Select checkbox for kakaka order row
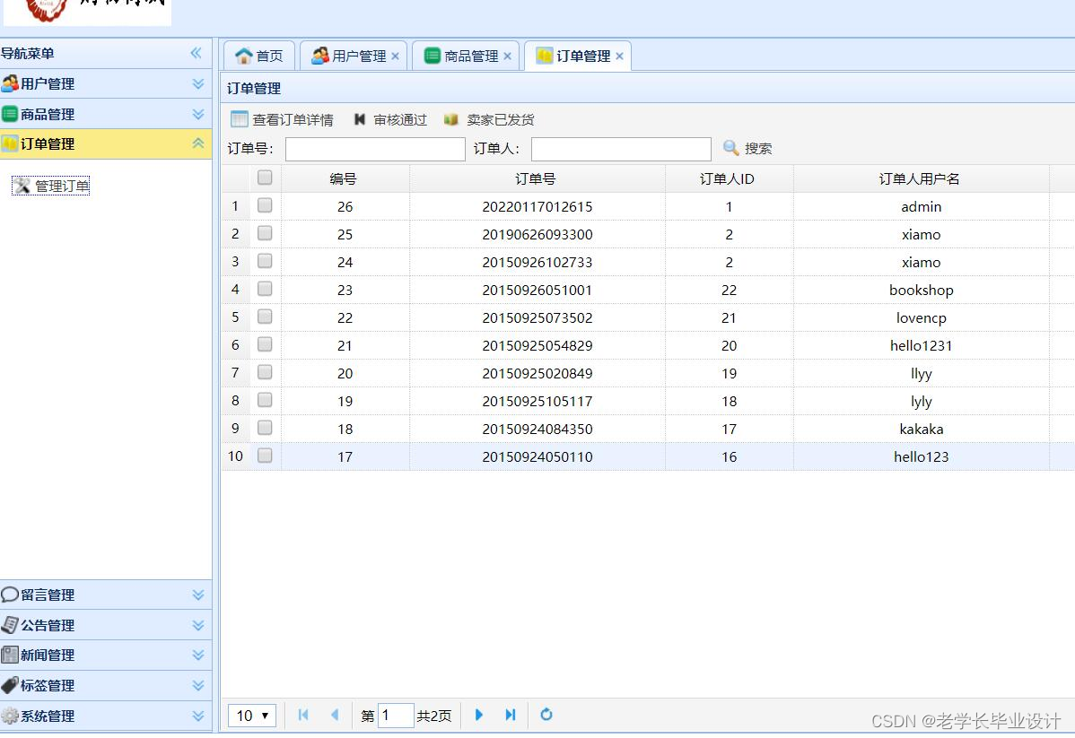Screen dimensions: 1075x738 point(265,429)
